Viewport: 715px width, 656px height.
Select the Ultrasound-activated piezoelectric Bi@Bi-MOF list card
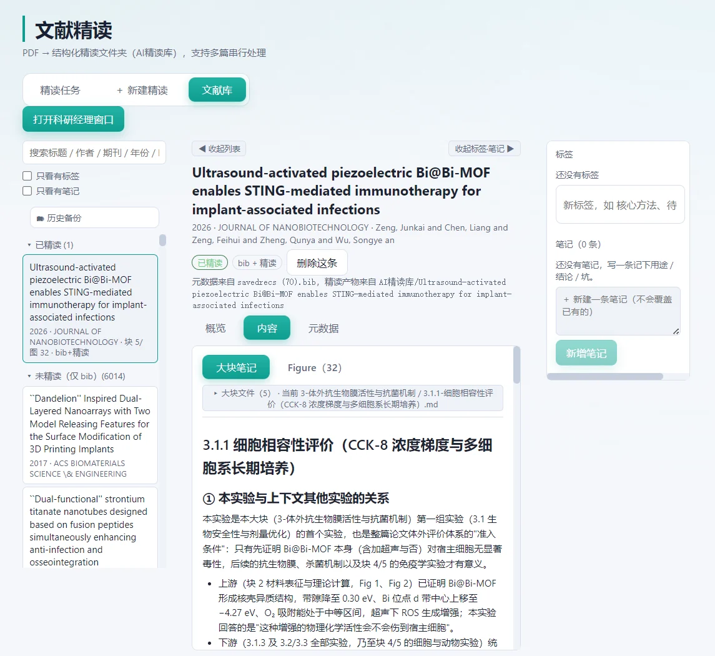click(x=91, y=309)
